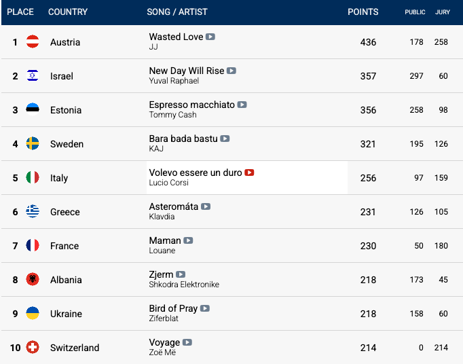Viewport: 463px width, 364px height.
Task: Play Bara bada bastu video
Action: 225,139
